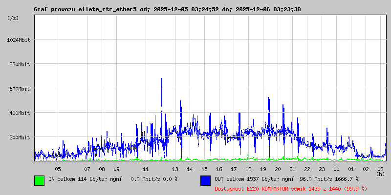Click the 600Mbit y-axis label
The image size is (391, 195).
coord(19,89)
